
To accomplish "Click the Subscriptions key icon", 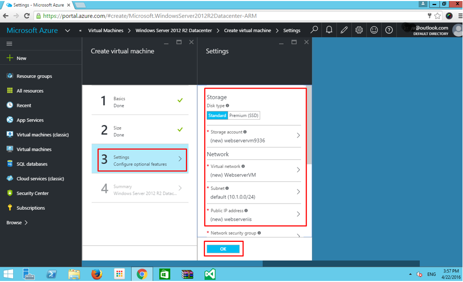I will point(10,208).
